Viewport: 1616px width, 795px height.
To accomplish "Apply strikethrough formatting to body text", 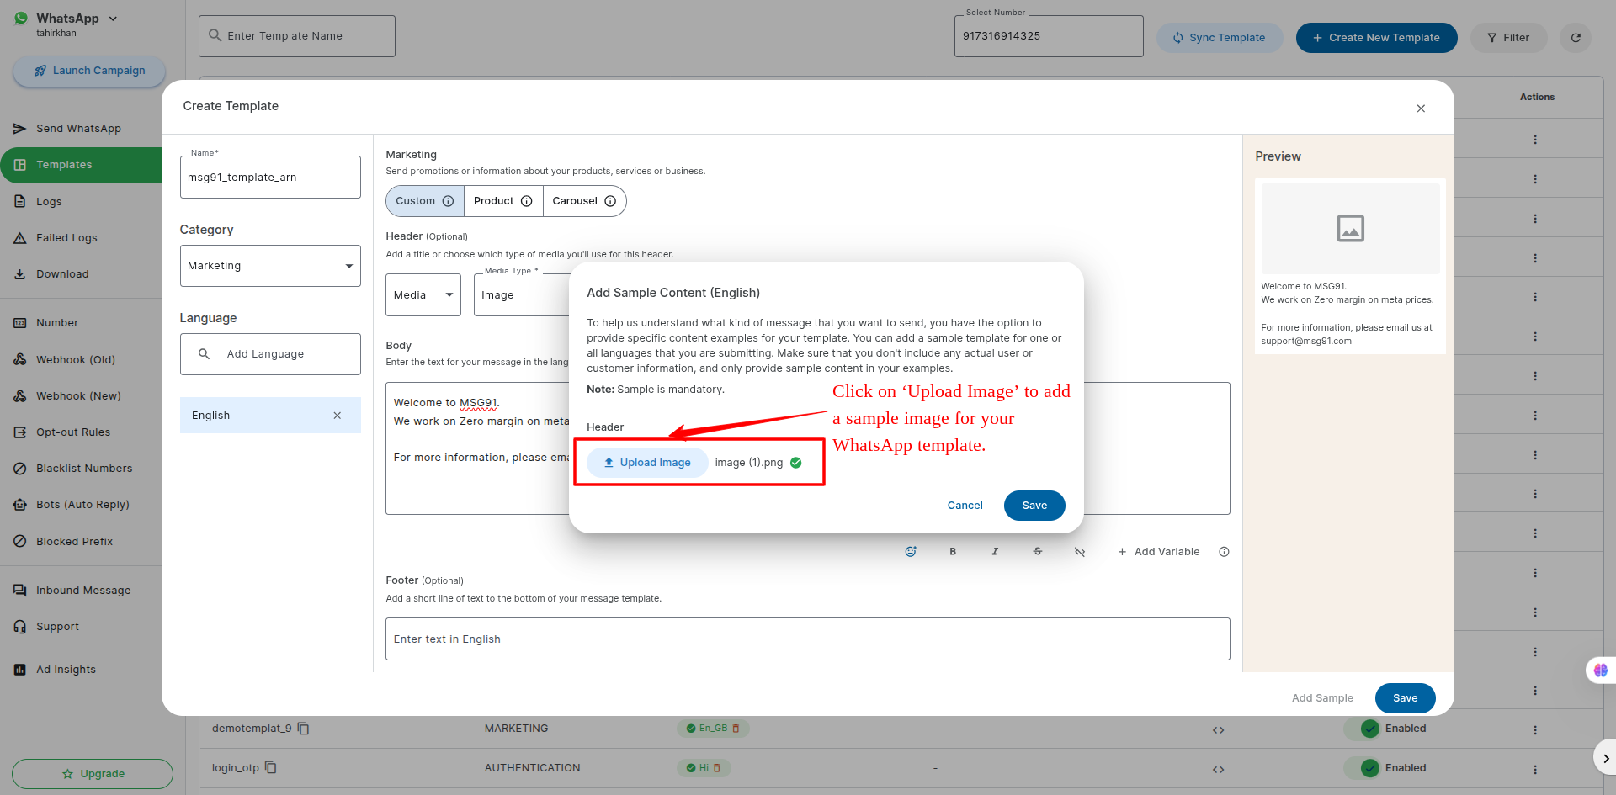I will point(1038,552).
